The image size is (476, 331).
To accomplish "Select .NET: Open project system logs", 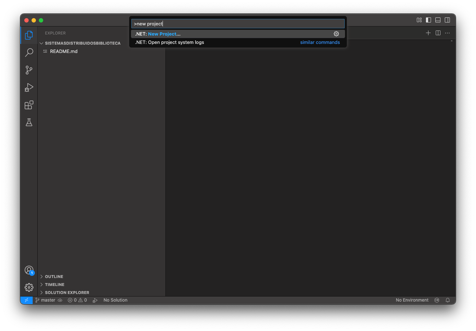I will 169,42.
